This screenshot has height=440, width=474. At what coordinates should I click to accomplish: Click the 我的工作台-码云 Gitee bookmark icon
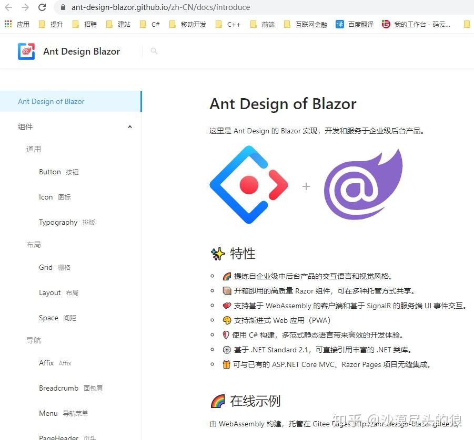tap(386, 24)
